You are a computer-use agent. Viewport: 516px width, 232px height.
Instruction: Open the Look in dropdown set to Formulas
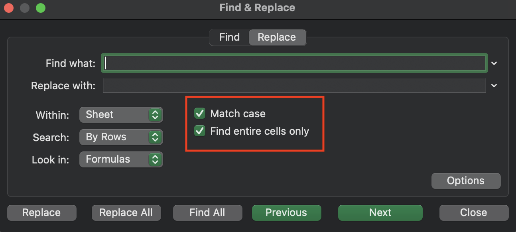[x=121, y=159]
